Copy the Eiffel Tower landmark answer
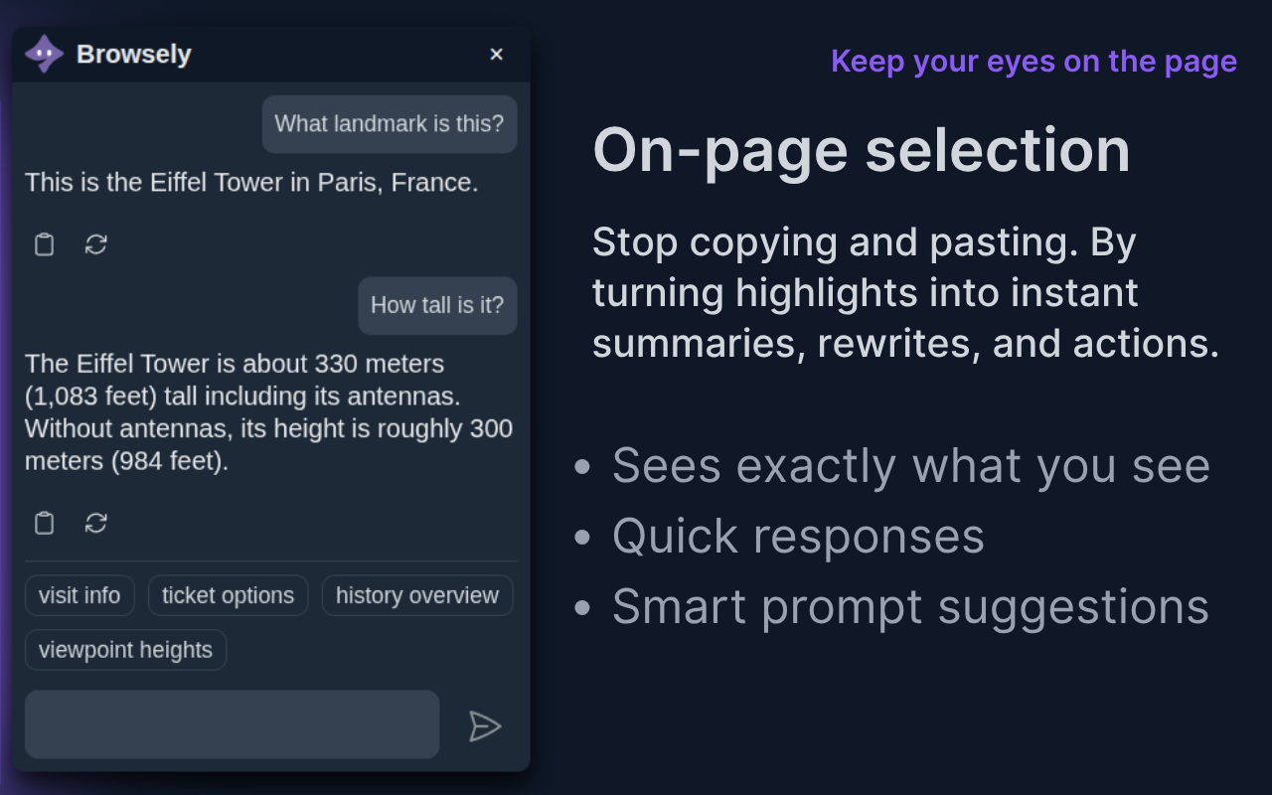The width and height of the screenshot is (1272, 795). (44, 244)
